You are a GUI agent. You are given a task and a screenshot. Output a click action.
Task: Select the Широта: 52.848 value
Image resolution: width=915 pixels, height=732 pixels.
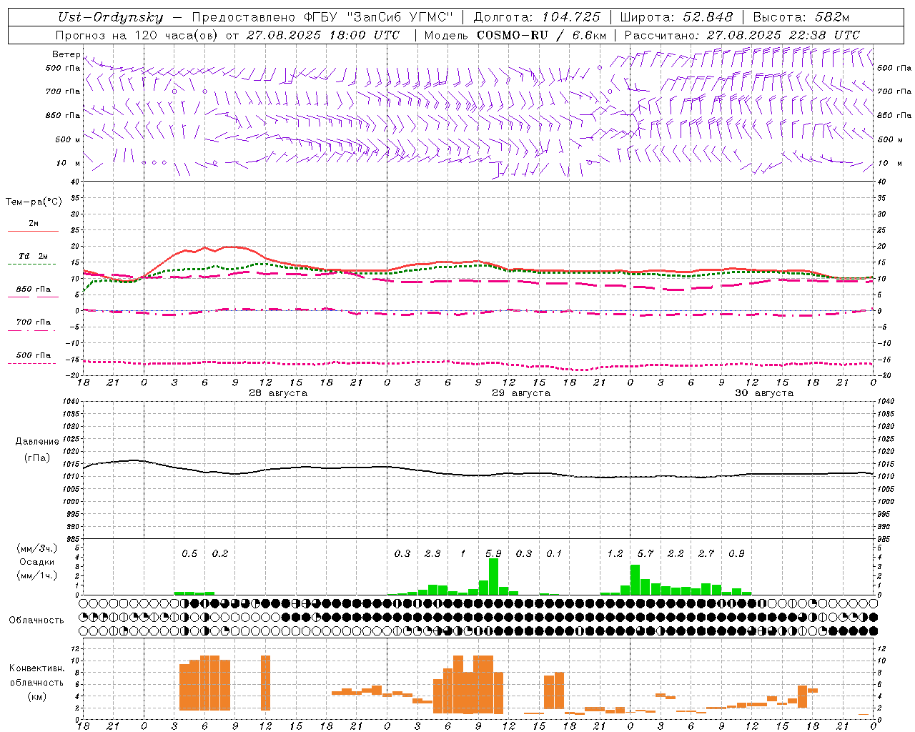tap(676, 17)
